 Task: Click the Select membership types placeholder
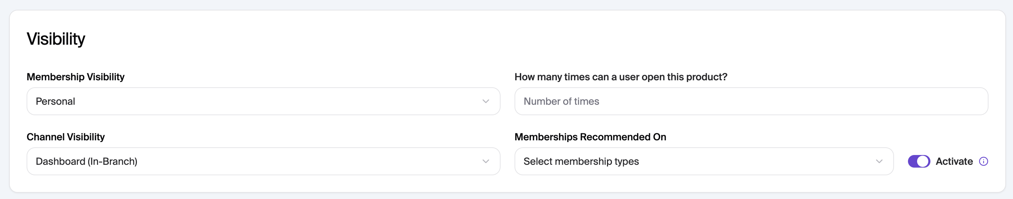[x=581, y=161]
